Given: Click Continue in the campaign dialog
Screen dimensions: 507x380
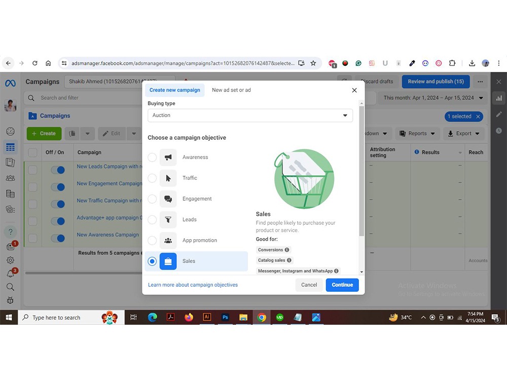Looking at the screenshot, I should (x=342, y=285).
